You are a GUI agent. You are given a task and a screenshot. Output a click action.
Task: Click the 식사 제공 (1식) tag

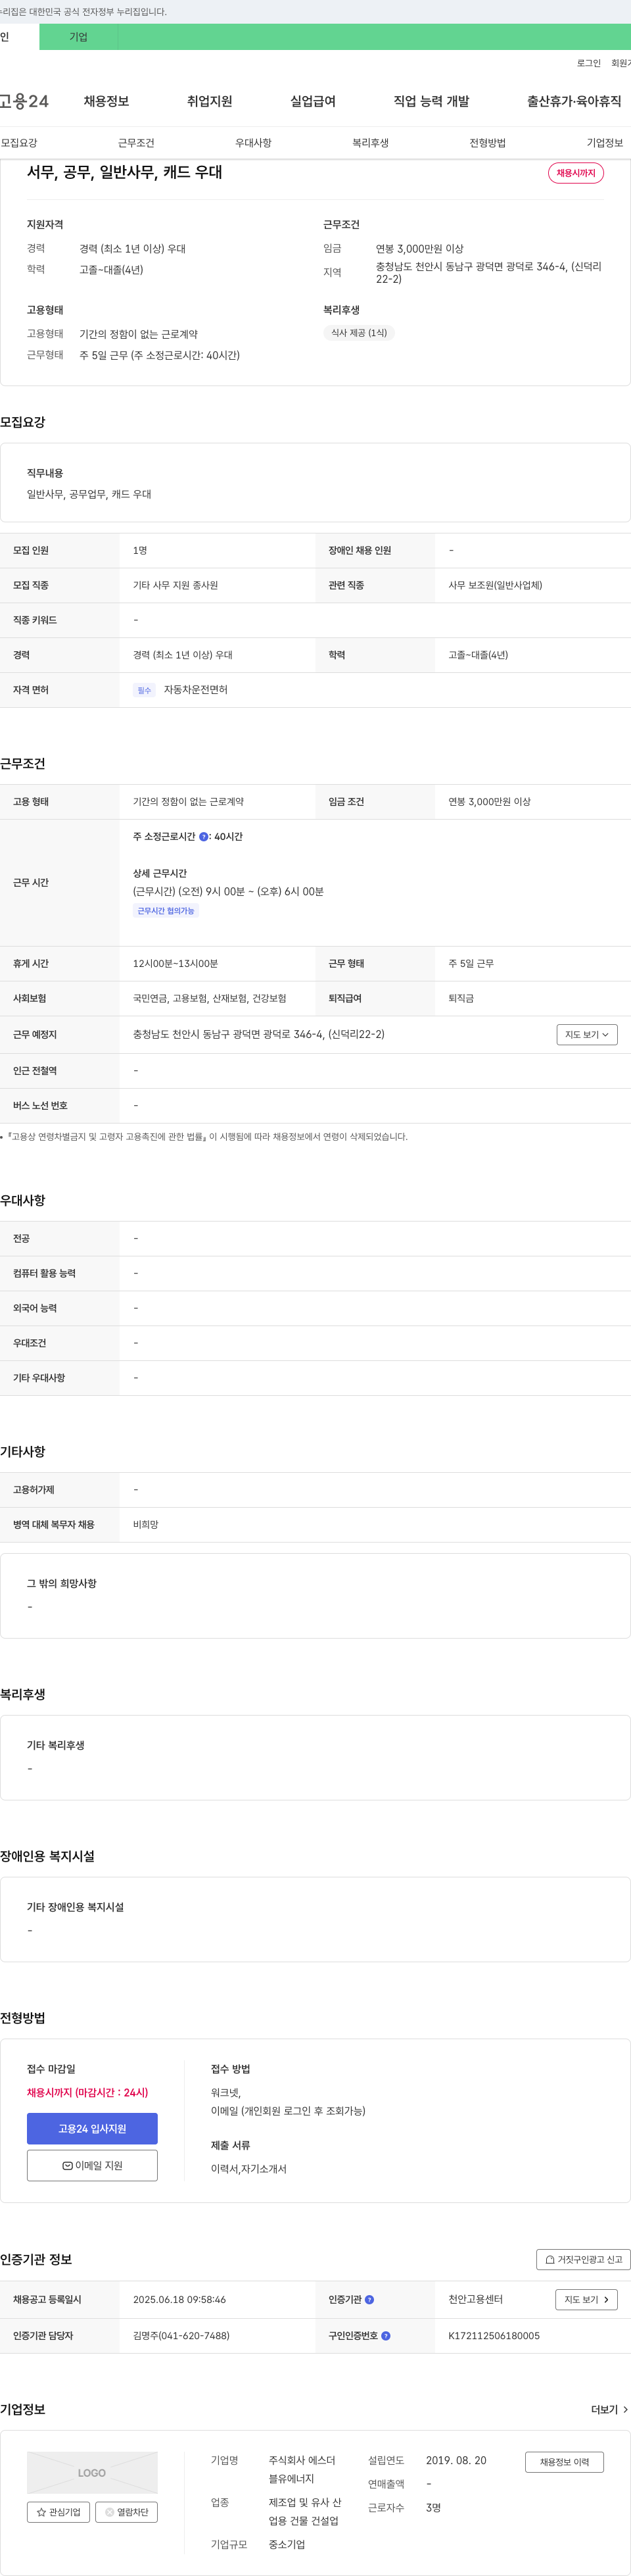pyautogui.click(x=360, y=333)
